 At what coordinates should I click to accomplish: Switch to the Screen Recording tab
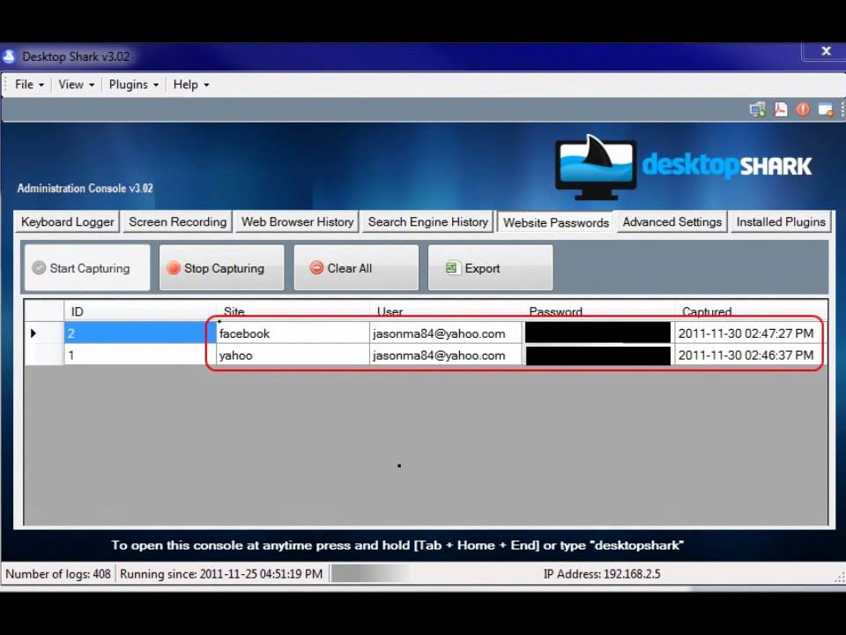pyautogui.click(x=177, y=222)
